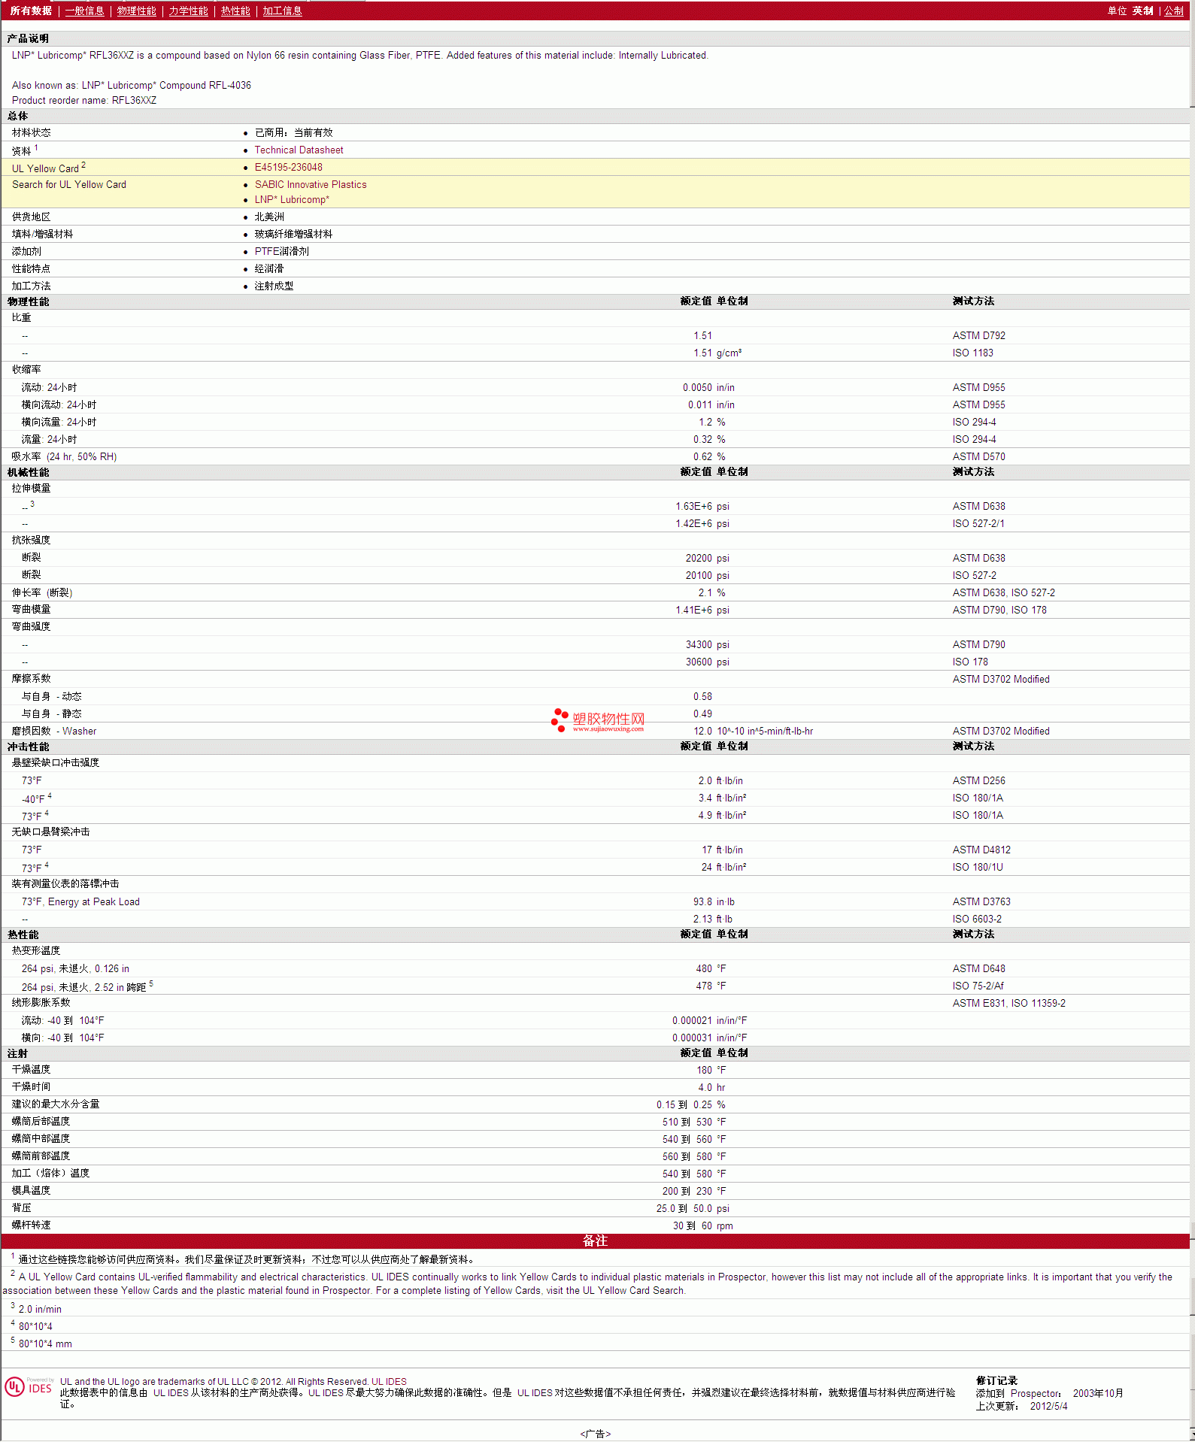Open the Technical Datasheet link

click(x=299, y=150)
